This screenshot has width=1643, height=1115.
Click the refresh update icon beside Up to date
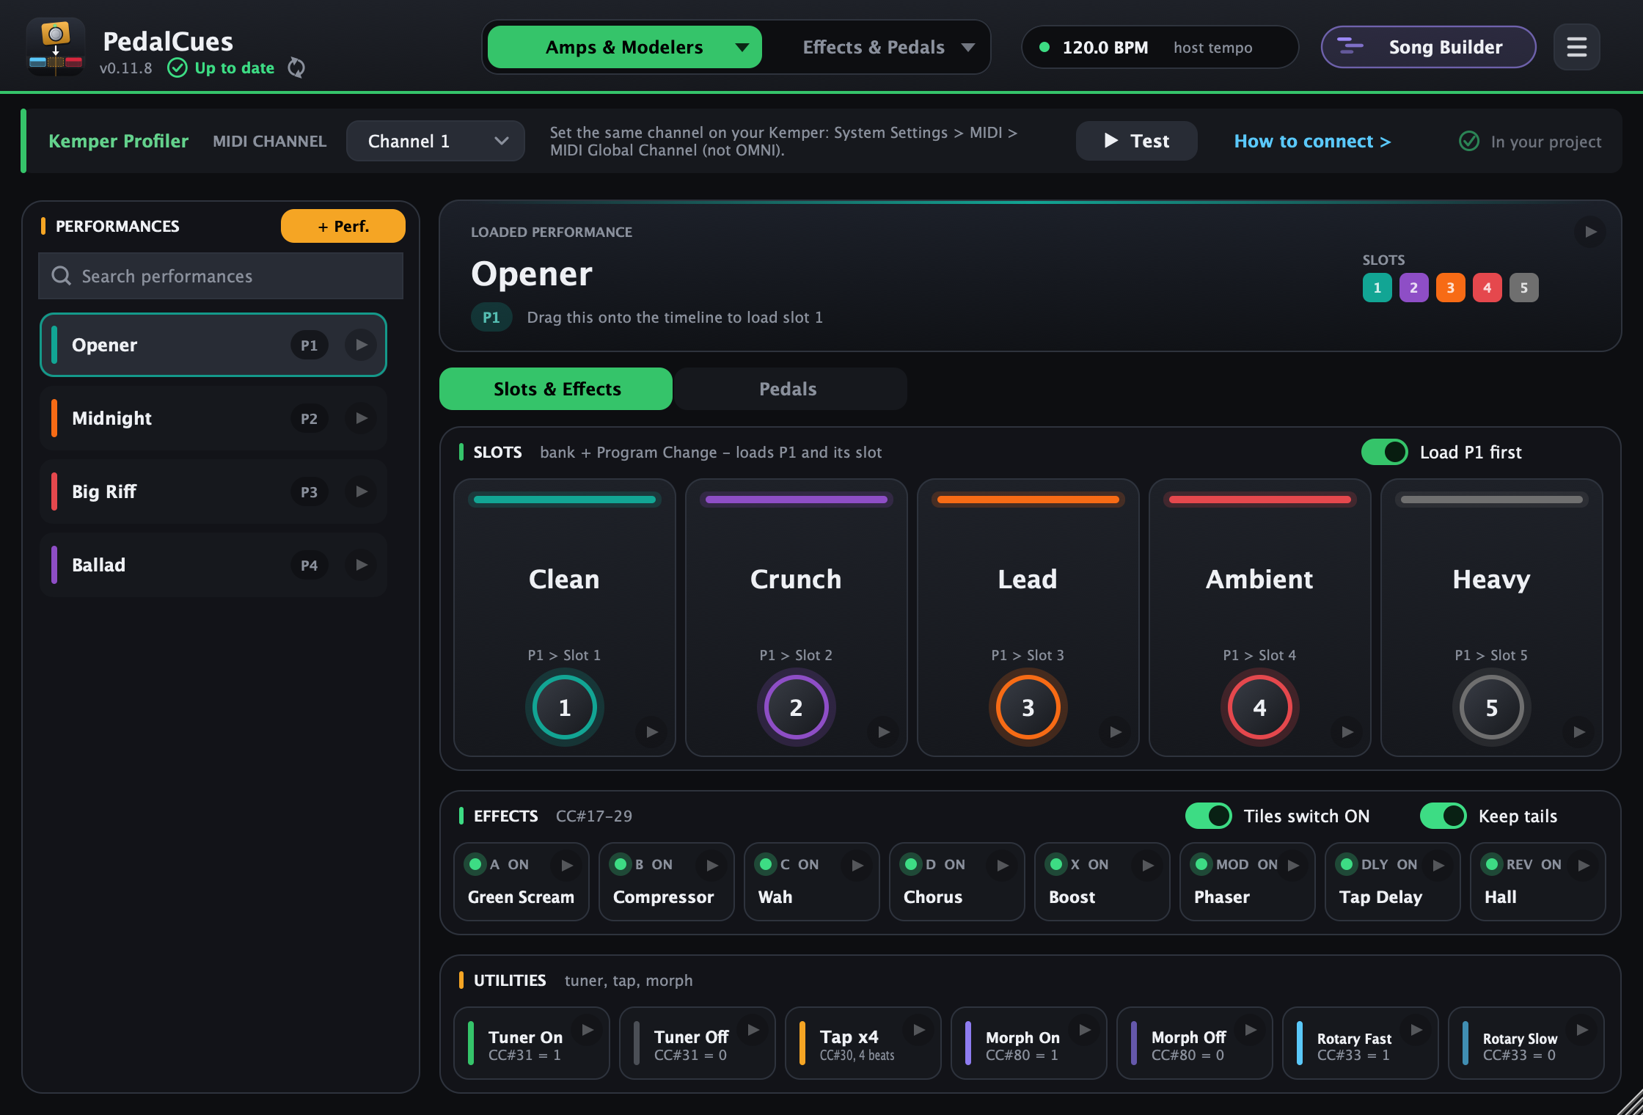tap(296, 67)
